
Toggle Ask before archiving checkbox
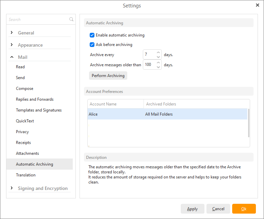point(92,45)
